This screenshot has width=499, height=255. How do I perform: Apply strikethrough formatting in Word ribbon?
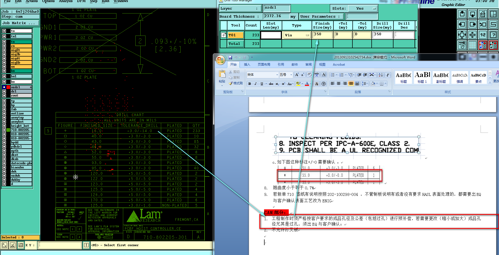[271, 84]
